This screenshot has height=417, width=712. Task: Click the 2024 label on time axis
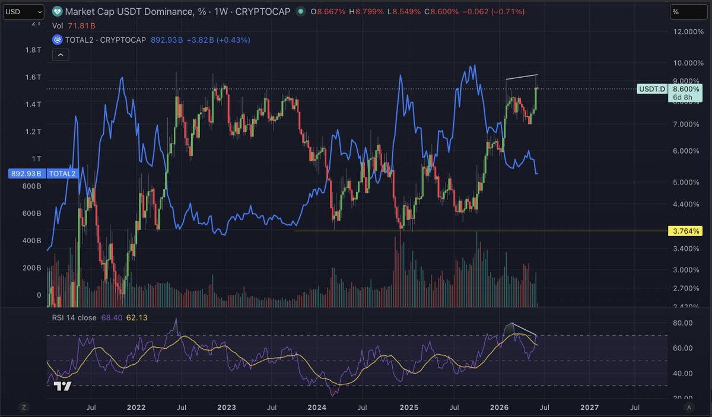pyautogui.click(x=317, y=408)
